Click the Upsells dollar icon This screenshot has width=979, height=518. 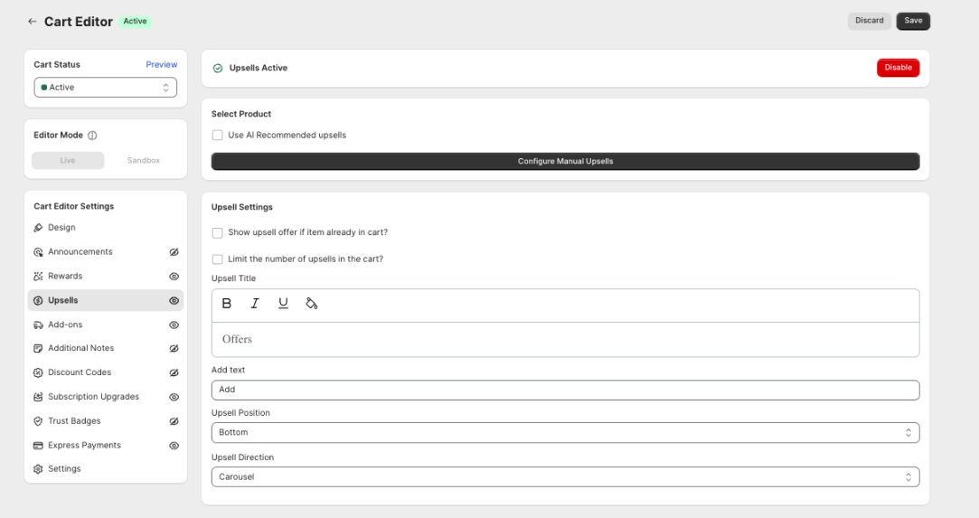click(x=38, y=301)
